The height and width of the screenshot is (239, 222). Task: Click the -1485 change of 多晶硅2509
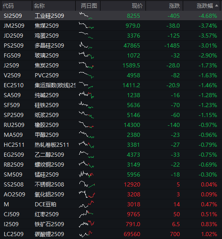point(172,45)
